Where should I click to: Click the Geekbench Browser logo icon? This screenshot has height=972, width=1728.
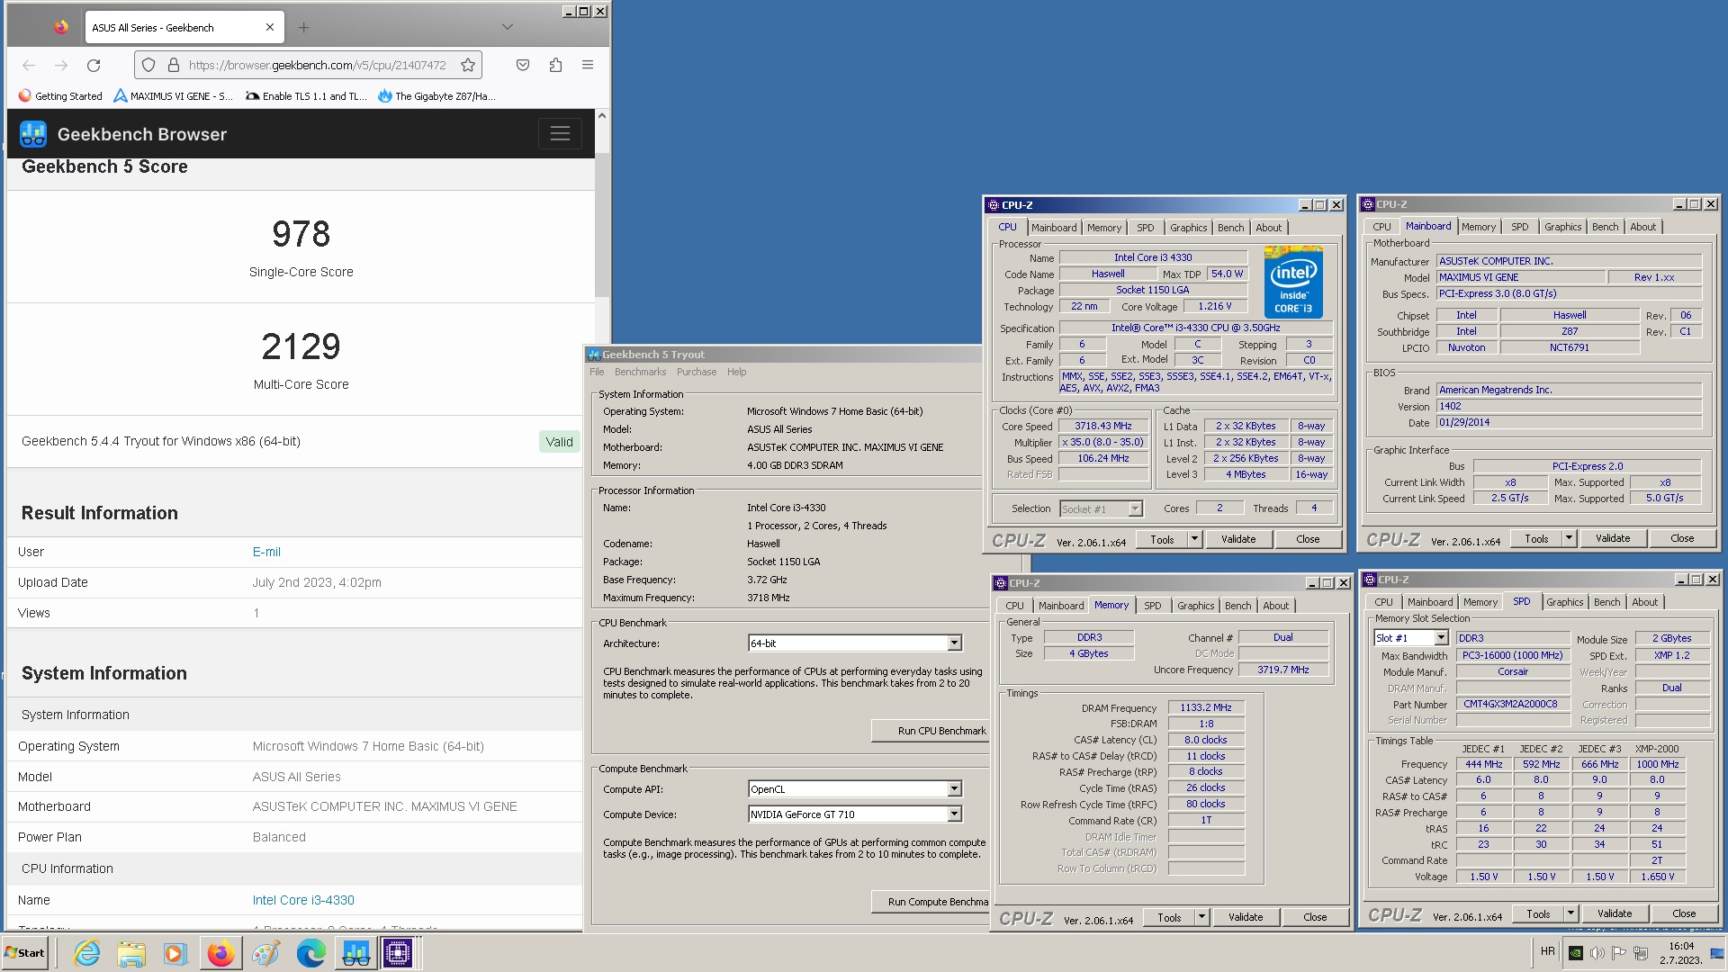click(33, 134)
